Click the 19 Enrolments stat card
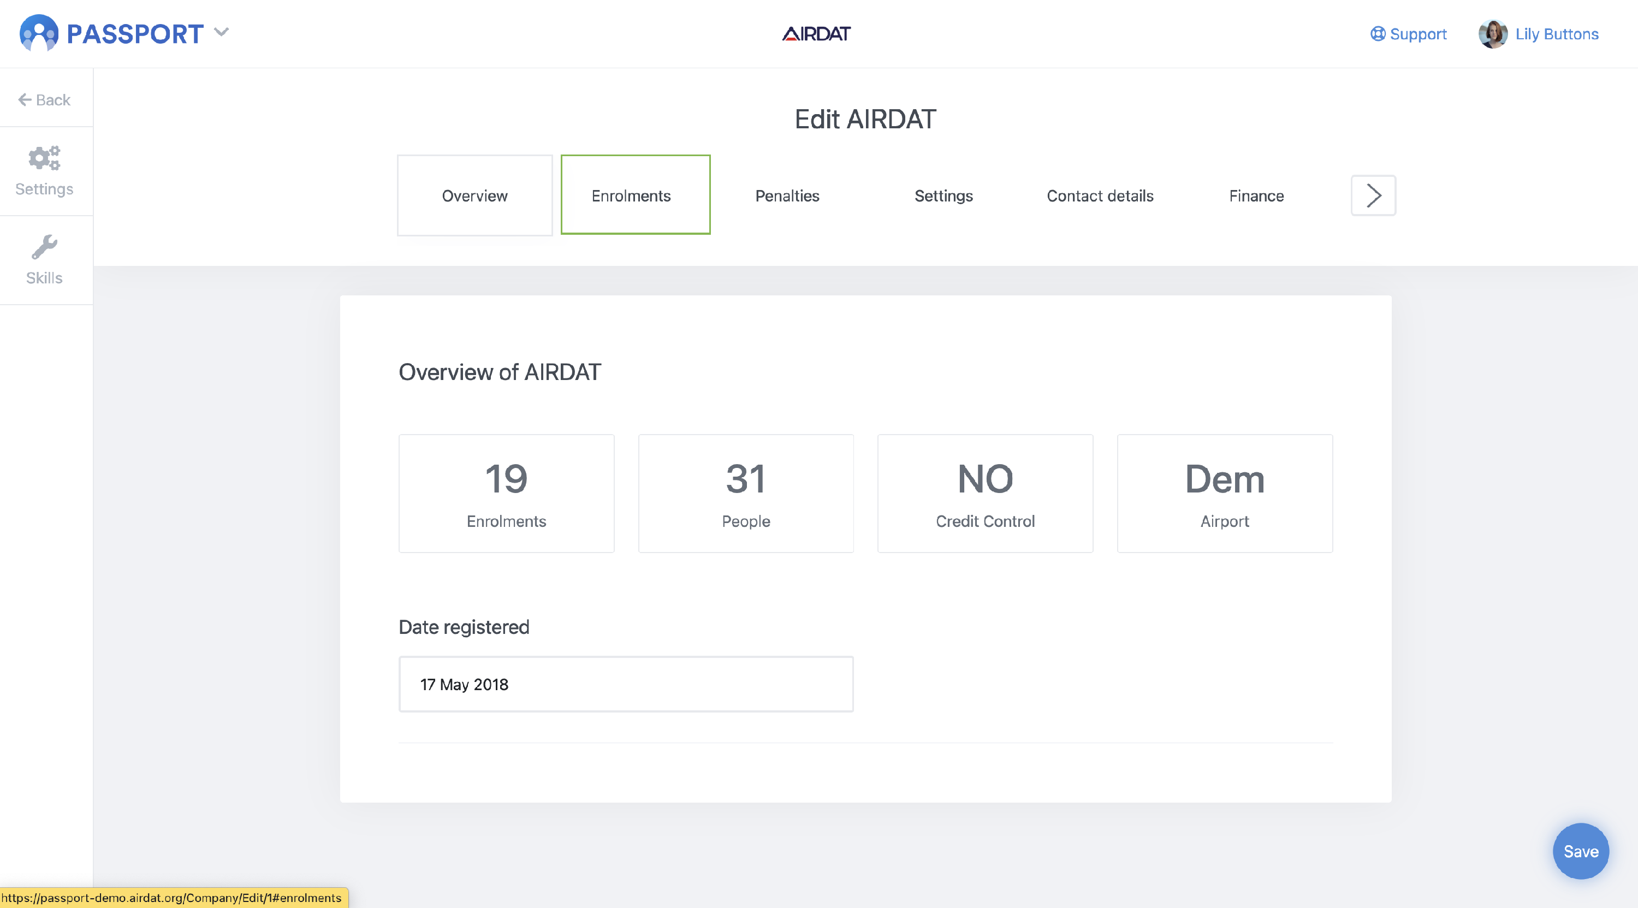The width and height of the screenshot is (1638, 908). coord(506,494)
